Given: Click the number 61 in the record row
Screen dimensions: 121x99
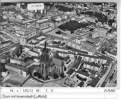Looking at the screenshot, I should pyautogui.click(x=38, y=91).
